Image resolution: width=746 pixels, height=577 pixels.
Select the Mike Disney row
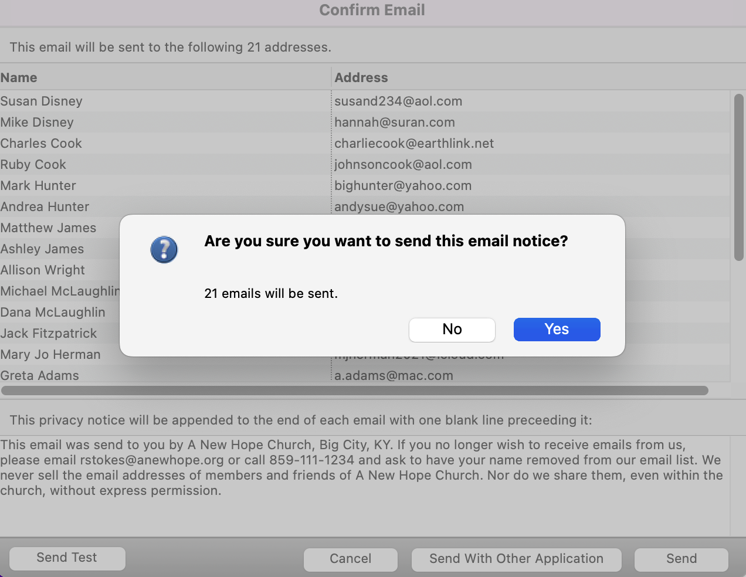pyautogui.click(x=37, y=123)
